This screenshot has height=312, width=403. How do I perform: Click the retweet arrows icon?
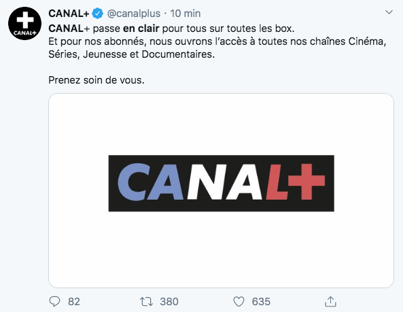[x=146, y=301]
